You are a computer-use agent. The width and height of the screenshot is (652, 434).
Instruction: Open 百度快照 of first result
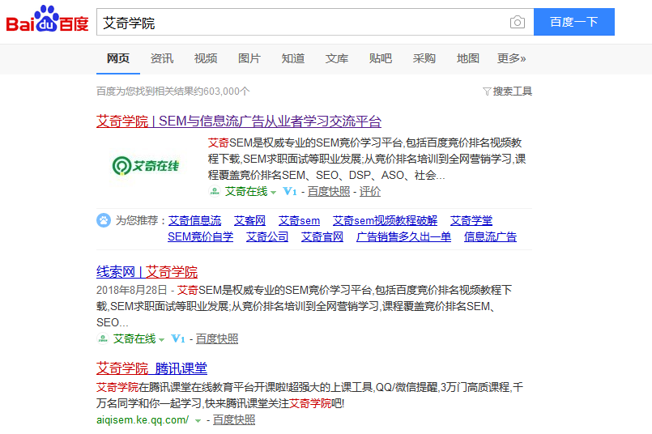click(329, 192)
